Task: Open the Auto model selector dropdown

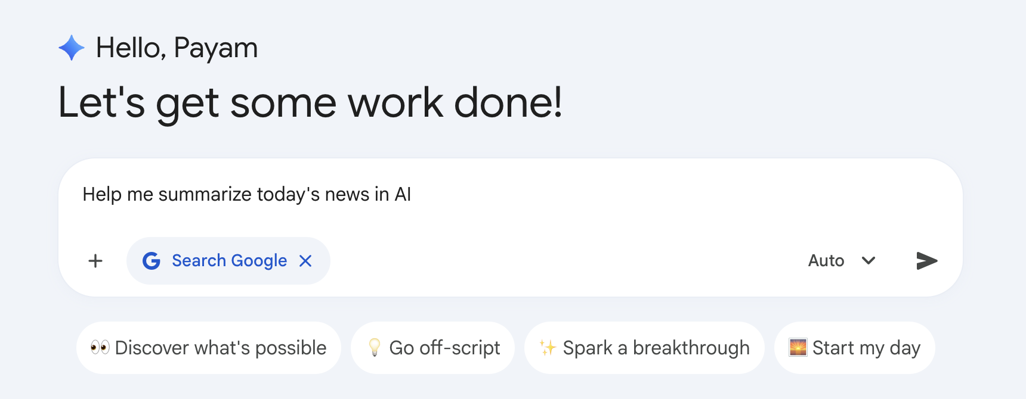Action: tap(842, 260)
